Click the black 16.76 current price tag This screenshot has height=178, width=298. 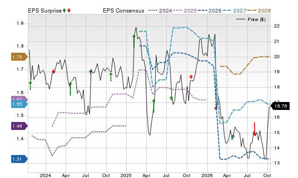pyautogui.click(x=280, y=106)
